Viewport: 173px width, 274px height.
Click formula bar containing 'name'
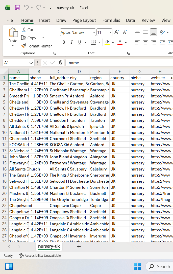119,63
